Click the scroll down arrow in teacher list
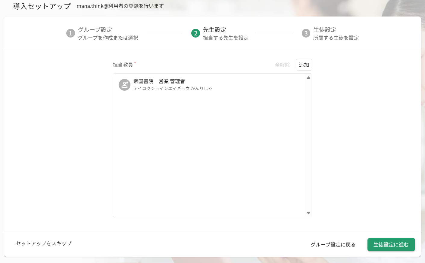 pos(308,213)
